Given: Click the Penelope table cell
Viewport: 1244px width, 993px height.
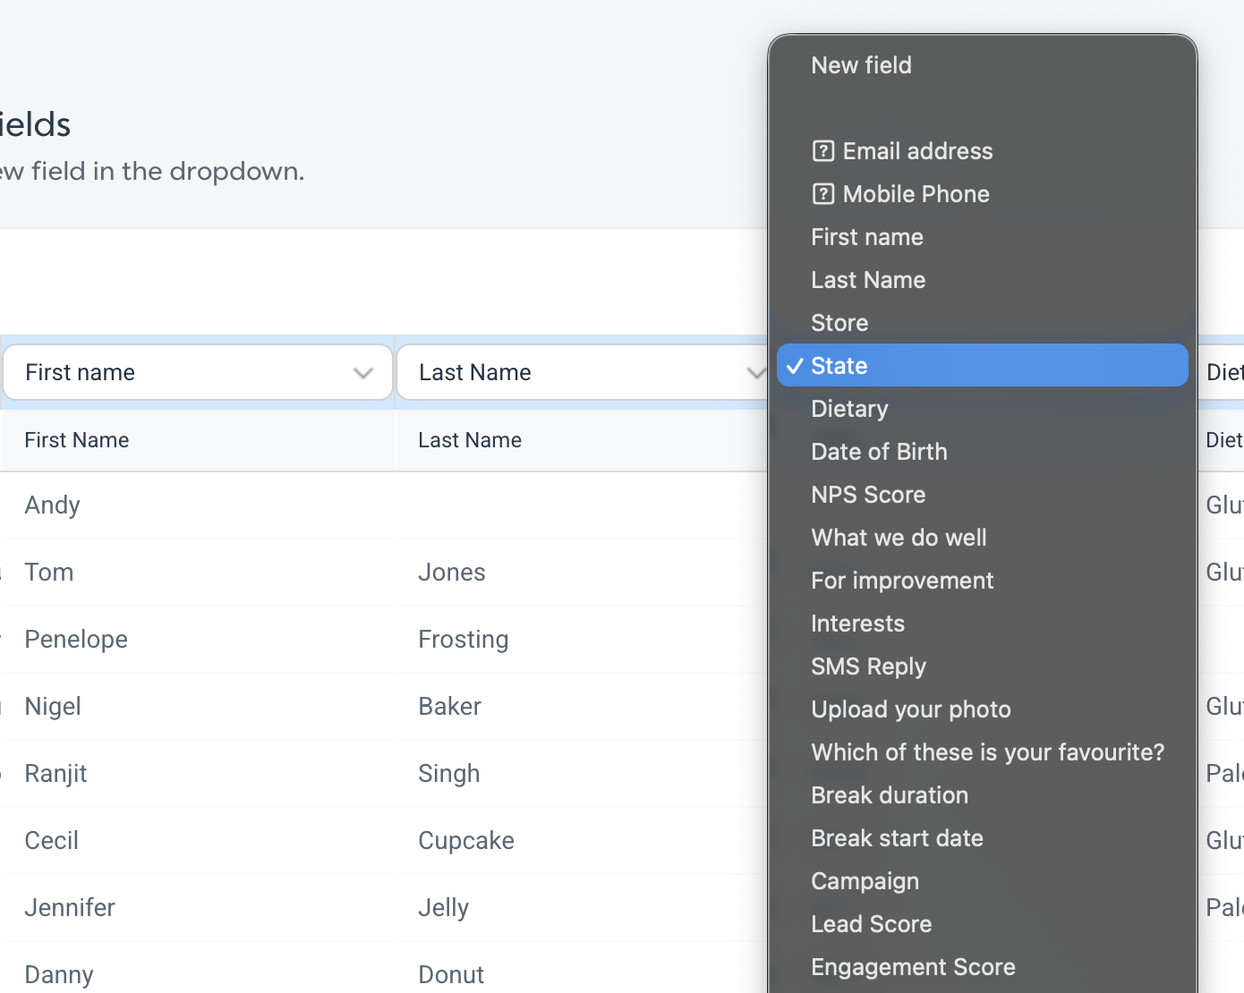Looking at the screenshot, I should (198, 640).
